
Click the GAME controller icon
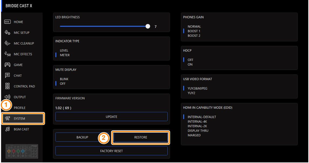(x=8, y=65)
